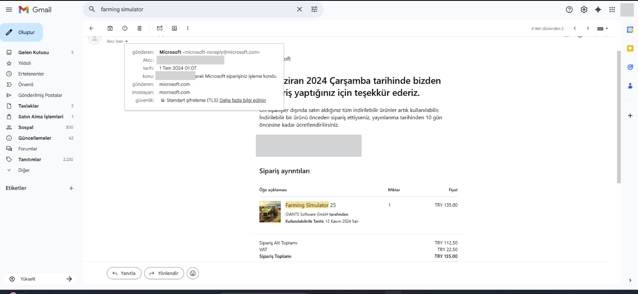Archive this email

coord(110,28)
